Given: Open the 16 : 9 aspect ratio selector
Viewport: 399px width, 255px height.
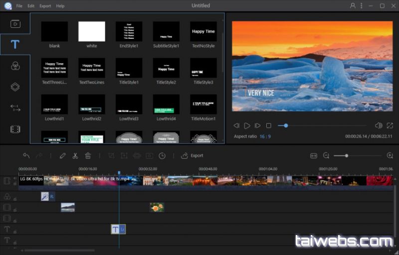Looking at the screenshot, I should 265,136.
